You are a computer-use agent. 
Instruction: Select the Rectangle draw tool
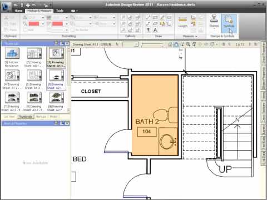click(x=155, y=17)
